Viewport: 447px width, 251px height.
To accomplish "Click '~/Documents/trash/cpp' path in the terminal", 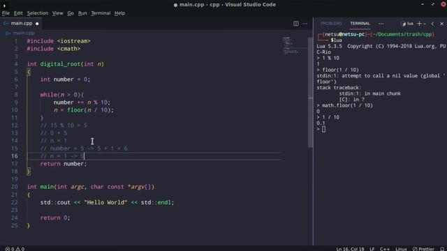I will (403, 34).
